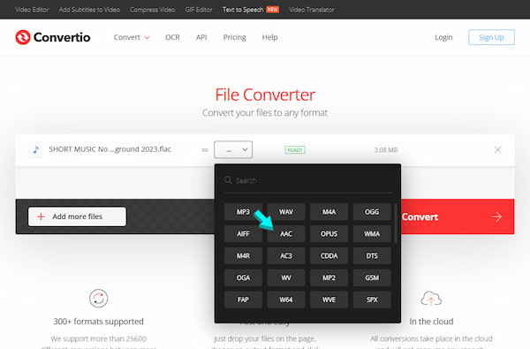Click the music note file icon
The image size is (530, 349).
[x=36, y=149]
